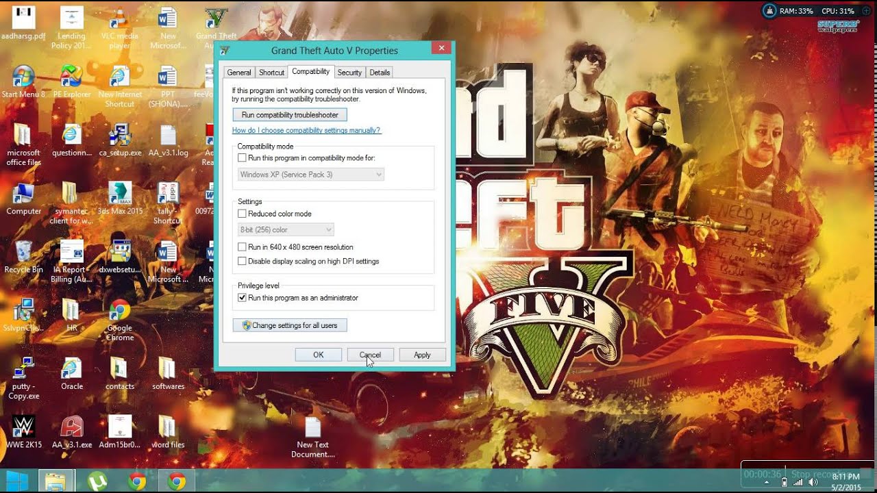Run AA_v3.1.exe from desktop

click(72, 432)
